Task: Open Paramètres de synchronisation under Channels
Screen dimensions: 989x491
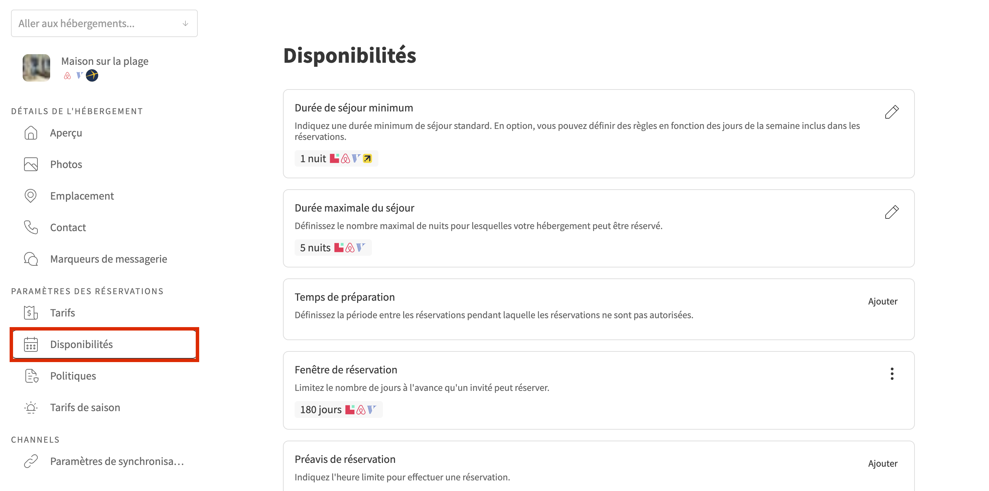Action: (117, 462)
